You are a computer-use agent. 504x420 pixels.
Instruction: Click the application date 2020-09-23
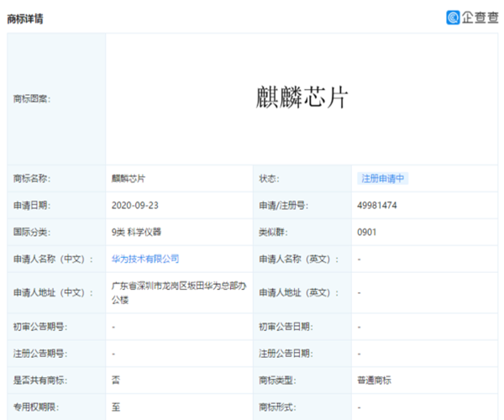coord(133,205)
